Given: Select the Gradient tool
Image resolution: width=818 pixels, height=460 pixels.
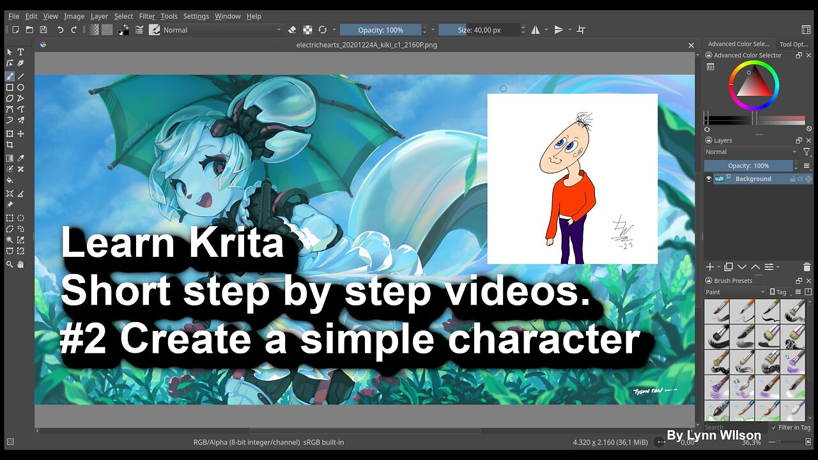Looking at the screenshot, I should (10, 158).
